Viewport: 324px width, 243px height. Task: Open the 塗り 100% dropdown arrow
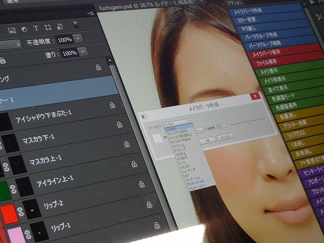pyautogui.click(x=83, y=52)
